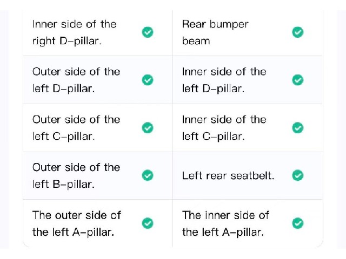Tap green check for outer left A-pillar
The image size is (346, 259).
148,223
